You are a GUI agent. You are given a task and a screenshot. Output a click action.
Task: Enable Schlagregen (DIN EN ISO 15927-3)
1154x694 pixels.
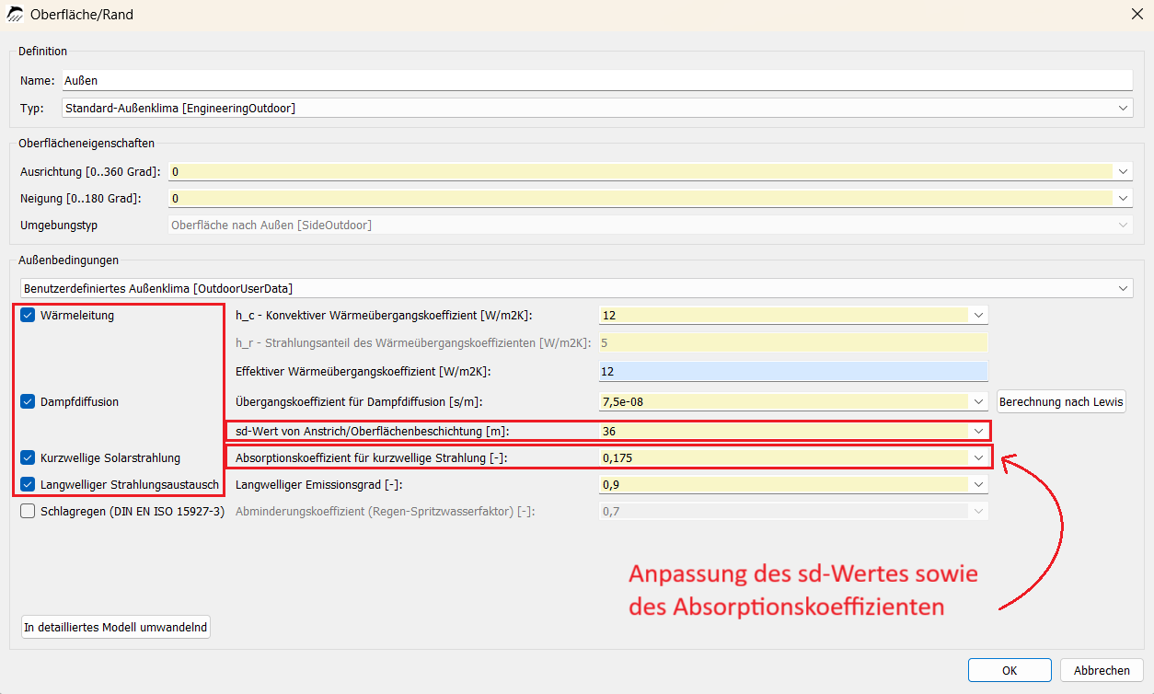[x=28, y=512]
